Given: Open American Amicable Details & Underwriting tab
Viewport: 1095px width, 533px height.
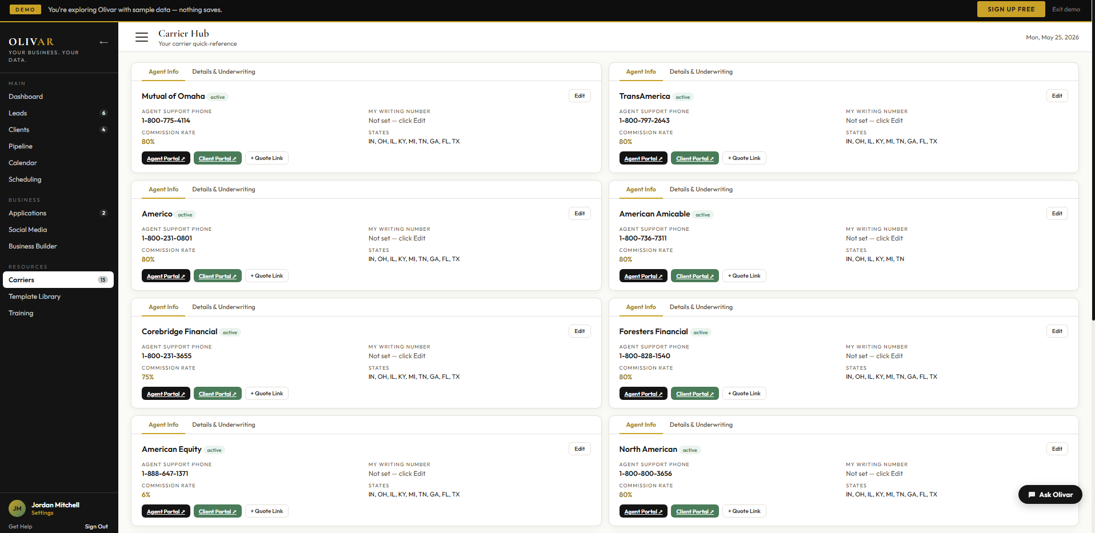Looking at the screenshot, I should 701,190.
